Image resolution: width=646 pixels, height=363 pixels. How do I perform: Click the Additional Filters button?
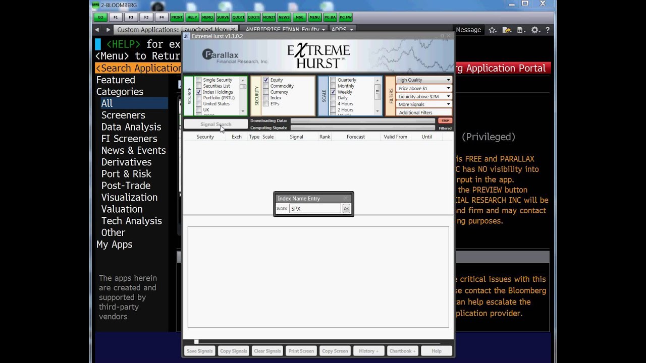[x=424, y=112]
